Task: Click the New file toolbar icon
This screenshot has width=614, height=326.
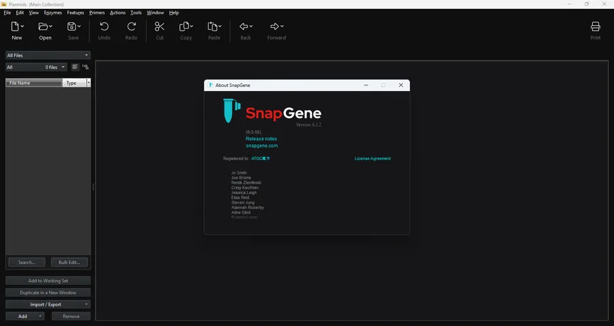Action: (15, 27)
